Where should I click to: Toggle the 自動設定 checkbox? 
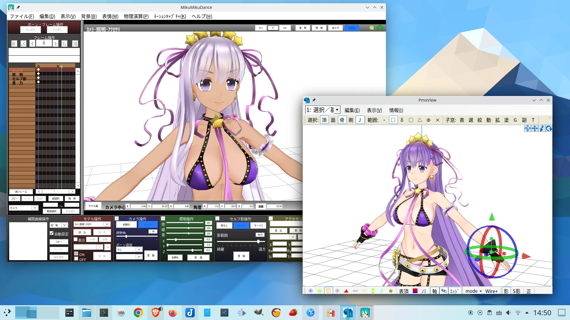(52, 233)
